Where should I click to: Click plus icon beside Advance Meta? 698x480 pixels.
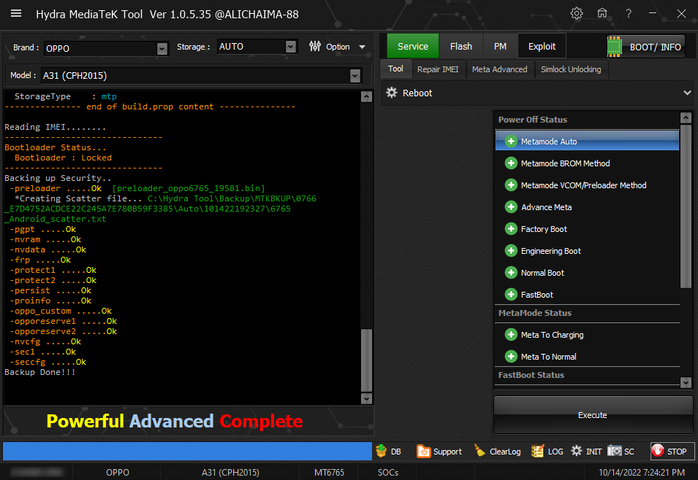tap(511, 206)
